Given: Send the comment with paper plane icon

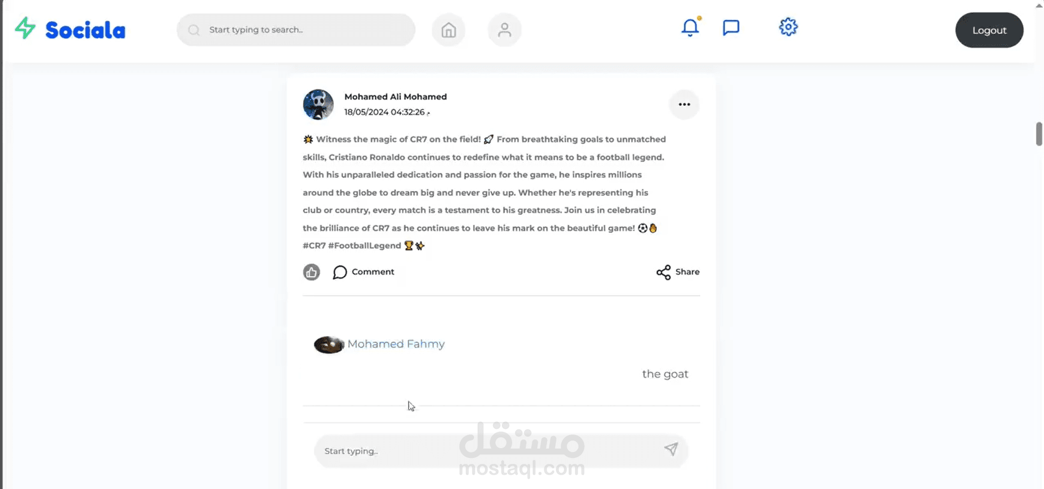Looking at the screenshot, I should (x=671, y=449).
